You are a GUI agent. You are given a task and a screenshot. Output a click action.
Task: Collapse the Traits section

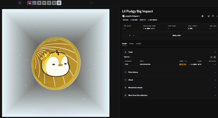click(x=215, y=52)
